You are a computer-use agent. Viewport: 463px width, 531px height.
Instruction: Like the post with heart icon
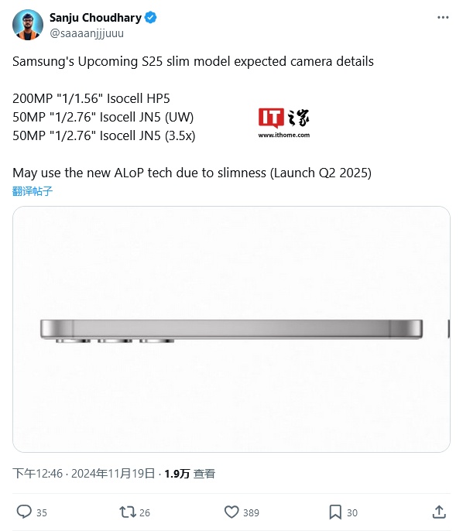coord(231,512)
